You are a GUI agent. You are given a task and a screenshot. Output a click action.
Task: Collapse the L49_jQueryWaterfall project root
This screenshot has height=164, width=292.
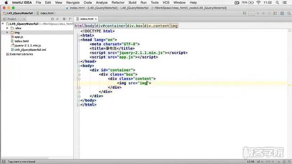pos(3,24)
